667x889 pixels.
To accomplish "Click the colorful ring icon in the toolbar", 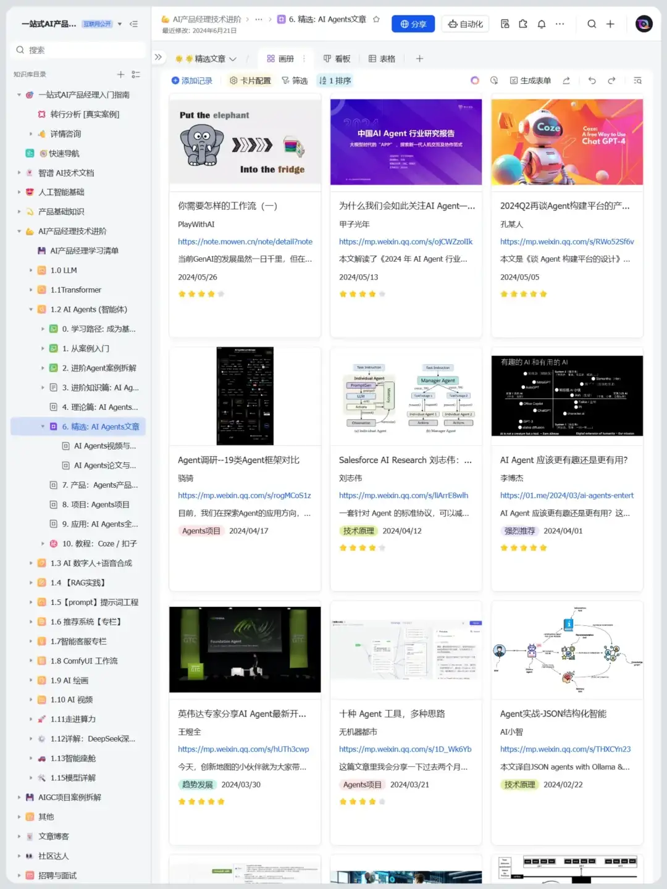I will click(475, 81).
